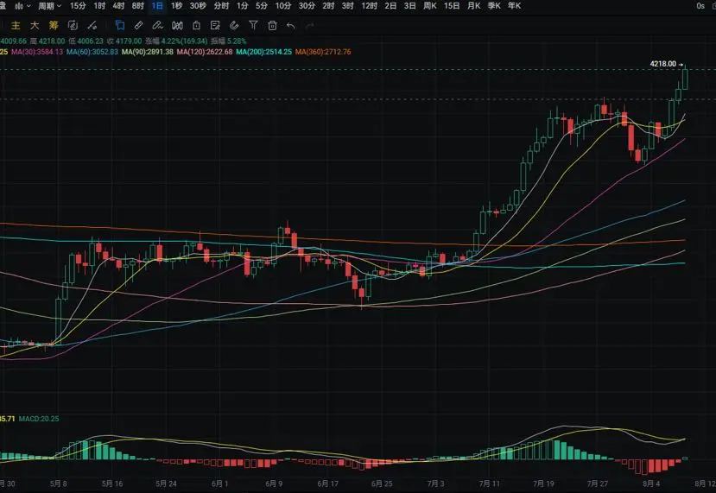Redo the last undone action
The height and width of the screenshot is (493, 716).
[x=310, y=26]
